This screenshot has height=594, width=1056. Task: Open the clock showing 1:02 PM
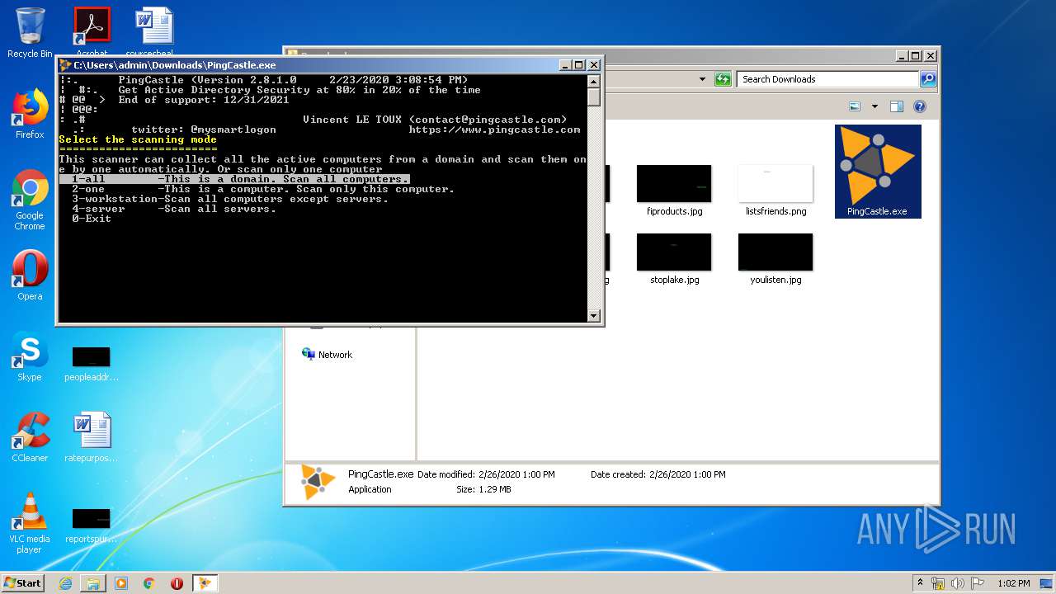pyautogui.click(x=1014, y=583)
